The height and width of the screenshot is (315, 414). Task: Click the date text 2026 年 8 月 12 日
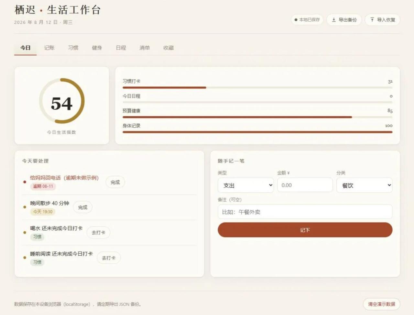pyautogui.click(x=36, y=22)
